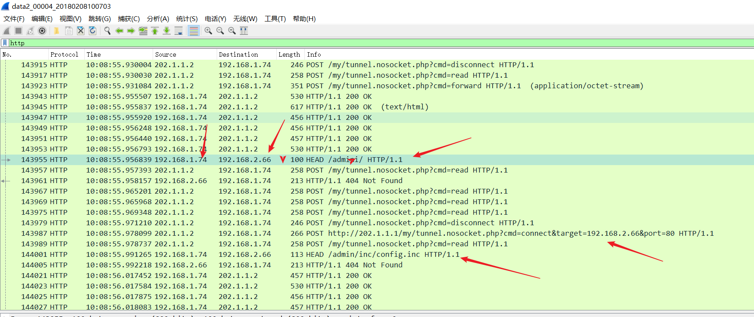Sort by the No. column header
This screenshot has height=317, width=754.
[x=24, y=54]
